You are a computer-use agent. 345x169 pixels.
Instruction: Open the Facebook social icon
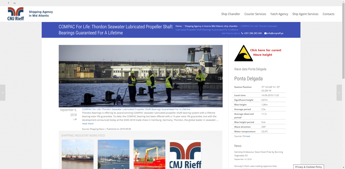pyautogui.click(x=9, y=3)
